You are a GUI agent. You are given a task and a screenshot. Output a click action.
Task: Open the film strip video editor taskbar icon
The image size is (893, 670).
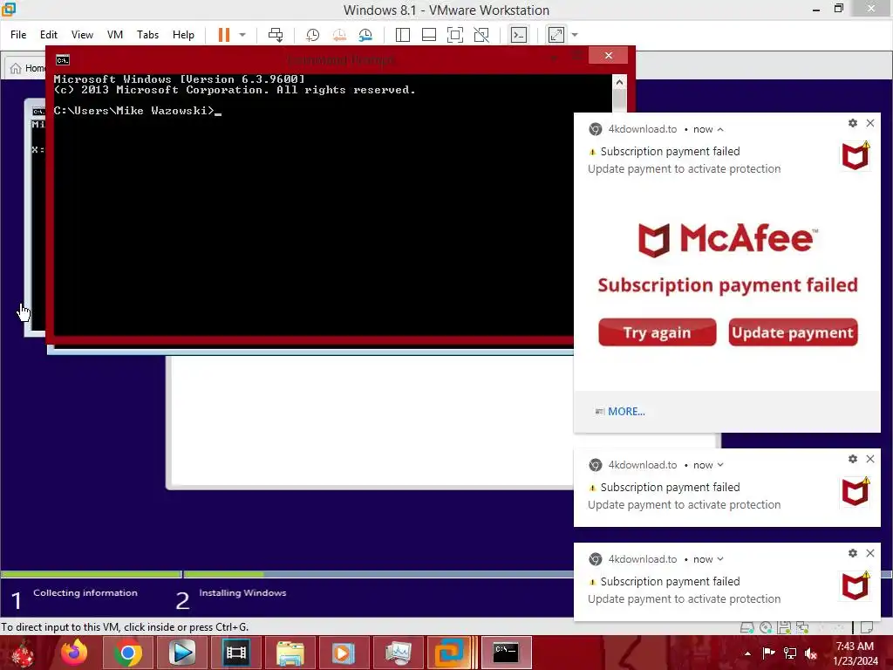235,653
